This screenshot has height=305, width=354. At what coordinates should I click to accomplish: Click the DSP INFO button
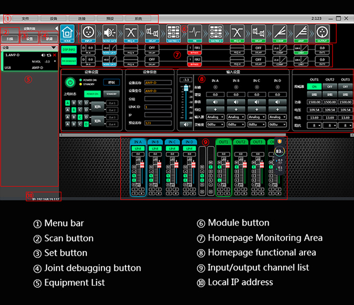pos(68,49)
